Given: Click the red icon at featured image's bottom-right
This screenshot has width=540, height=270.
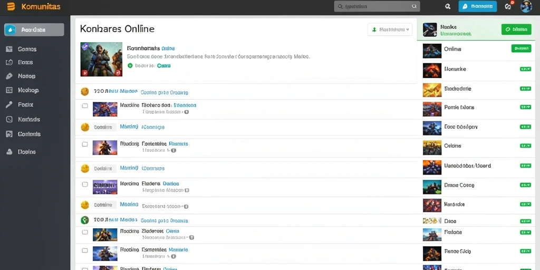Looking at the screenshot, I should [x=118, y=72].
